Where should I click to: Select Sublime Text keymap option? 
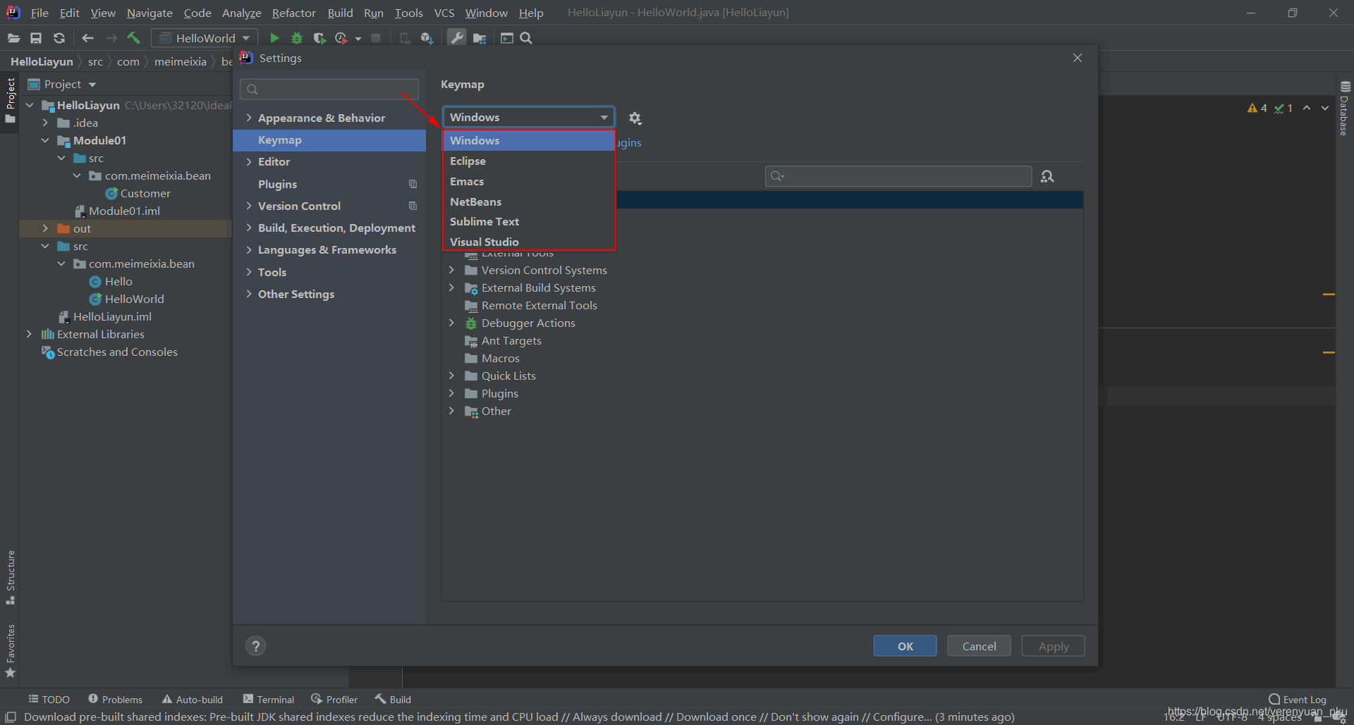pos(528,221)
